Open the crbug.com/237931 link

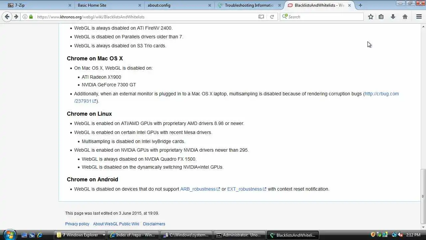[x=382, y=94]
